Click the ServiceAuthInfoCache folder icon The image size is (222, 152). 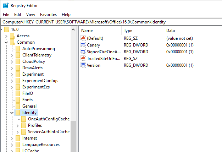tap(23, 132)
